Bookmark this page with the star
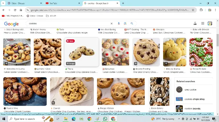This screenshot has height=122, width=219. 193,10
